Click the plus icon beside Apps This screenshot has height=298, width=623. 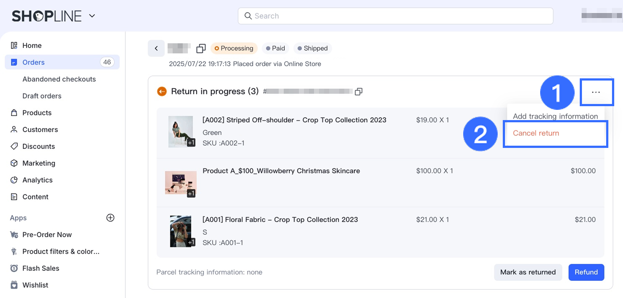110,218
